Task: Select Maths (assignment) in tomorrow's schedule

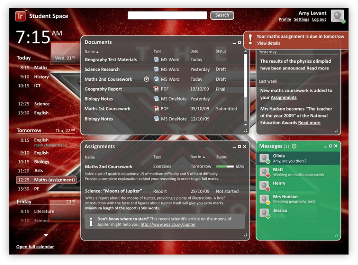Action: tap(47, 179)
